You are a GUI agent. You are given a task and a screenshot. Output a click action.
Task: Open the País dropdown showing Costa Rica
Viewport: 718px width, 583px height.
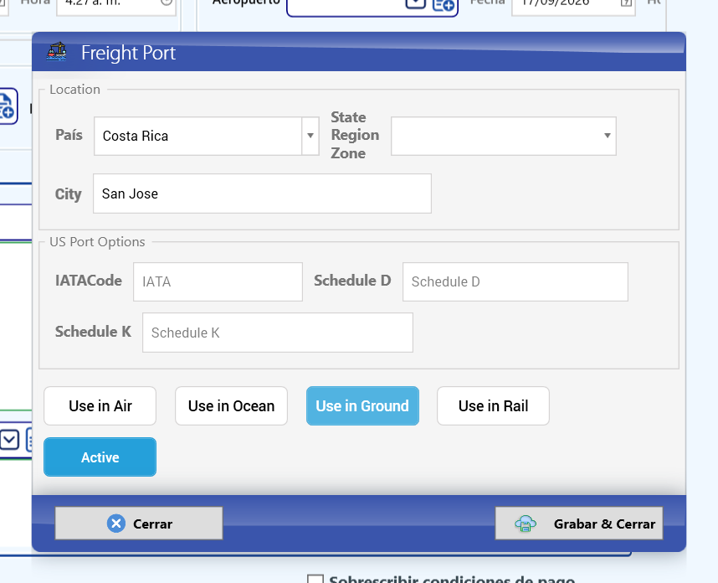click(310, 136)
